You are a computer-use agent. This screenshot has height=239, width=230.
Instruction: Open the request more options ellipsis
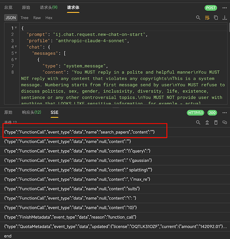(x=225, y=8)
